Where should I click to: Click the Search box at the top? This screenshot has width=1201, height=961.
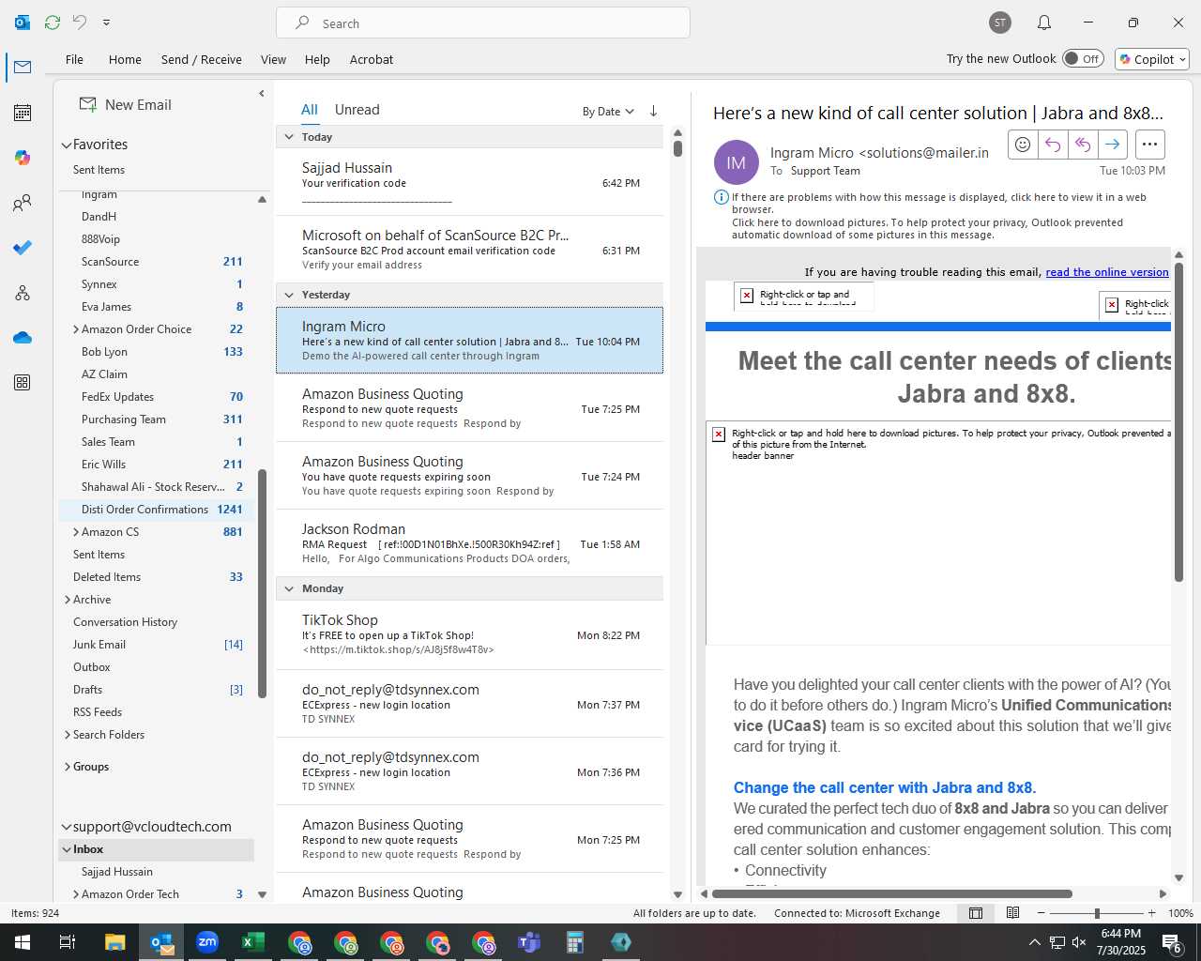[x=483, y=23]
